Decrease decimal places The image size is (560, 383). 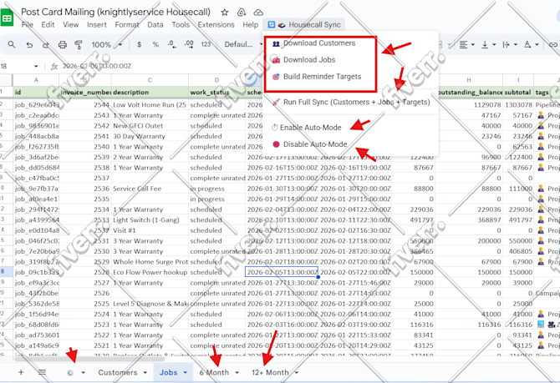click(172, 44)
